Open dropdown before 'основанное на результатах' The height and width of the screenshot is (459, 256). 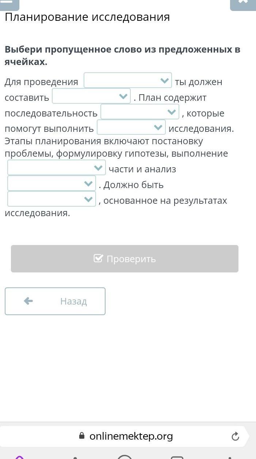tap(51, 199)
